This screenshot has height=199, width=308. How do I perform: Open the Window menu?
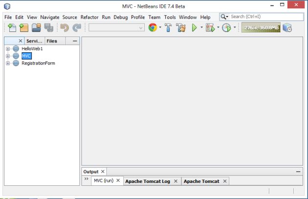(x=188, y=17)
